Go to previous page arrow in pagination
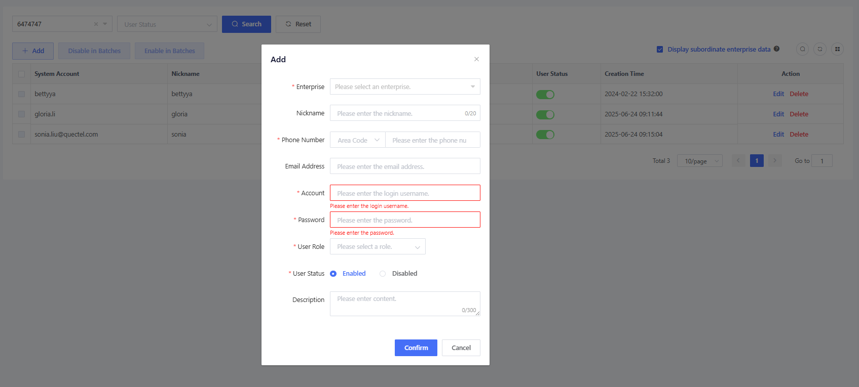 pos(738,161)
